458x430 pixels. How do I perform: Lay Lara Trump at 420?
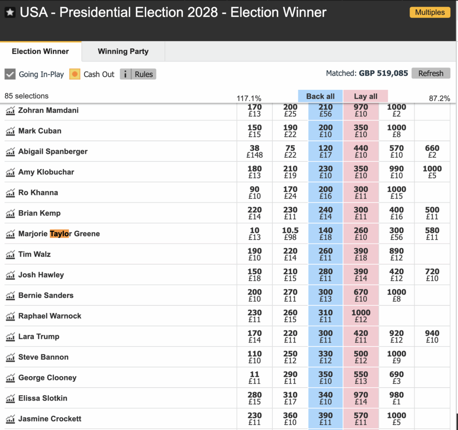(x=361, y=336)
